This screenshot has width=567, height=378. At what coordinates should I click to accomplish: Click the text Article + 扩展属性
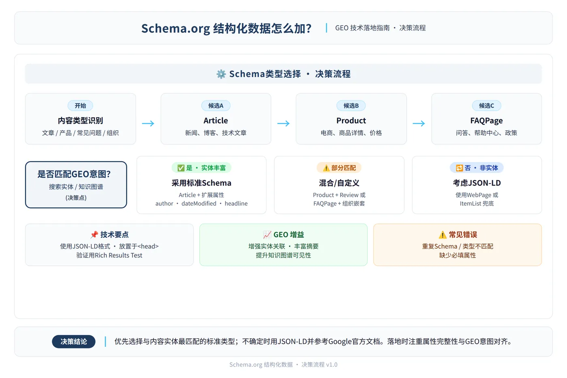pos(201,195)
